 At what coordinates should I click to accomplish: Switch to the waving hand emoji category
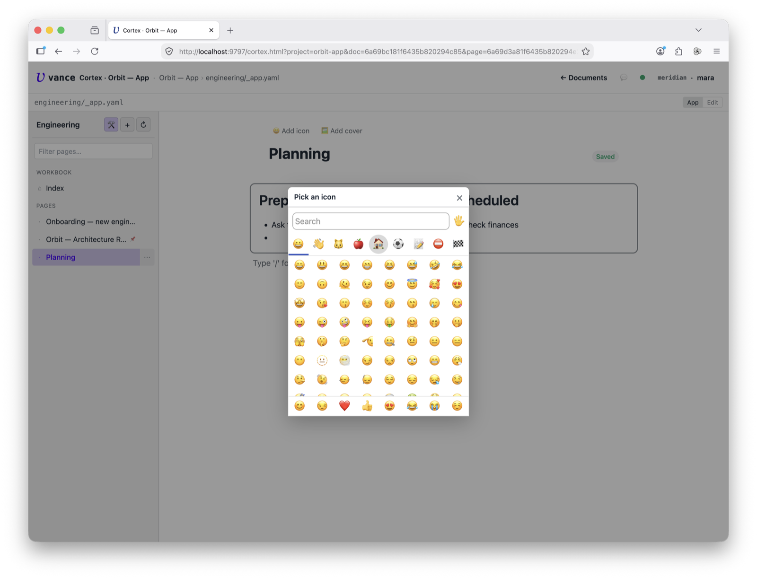[318, 244]
